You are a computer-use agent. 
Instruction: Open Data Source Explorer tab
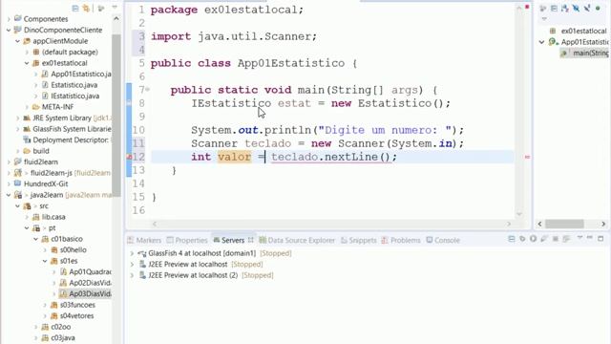[297, 240]
